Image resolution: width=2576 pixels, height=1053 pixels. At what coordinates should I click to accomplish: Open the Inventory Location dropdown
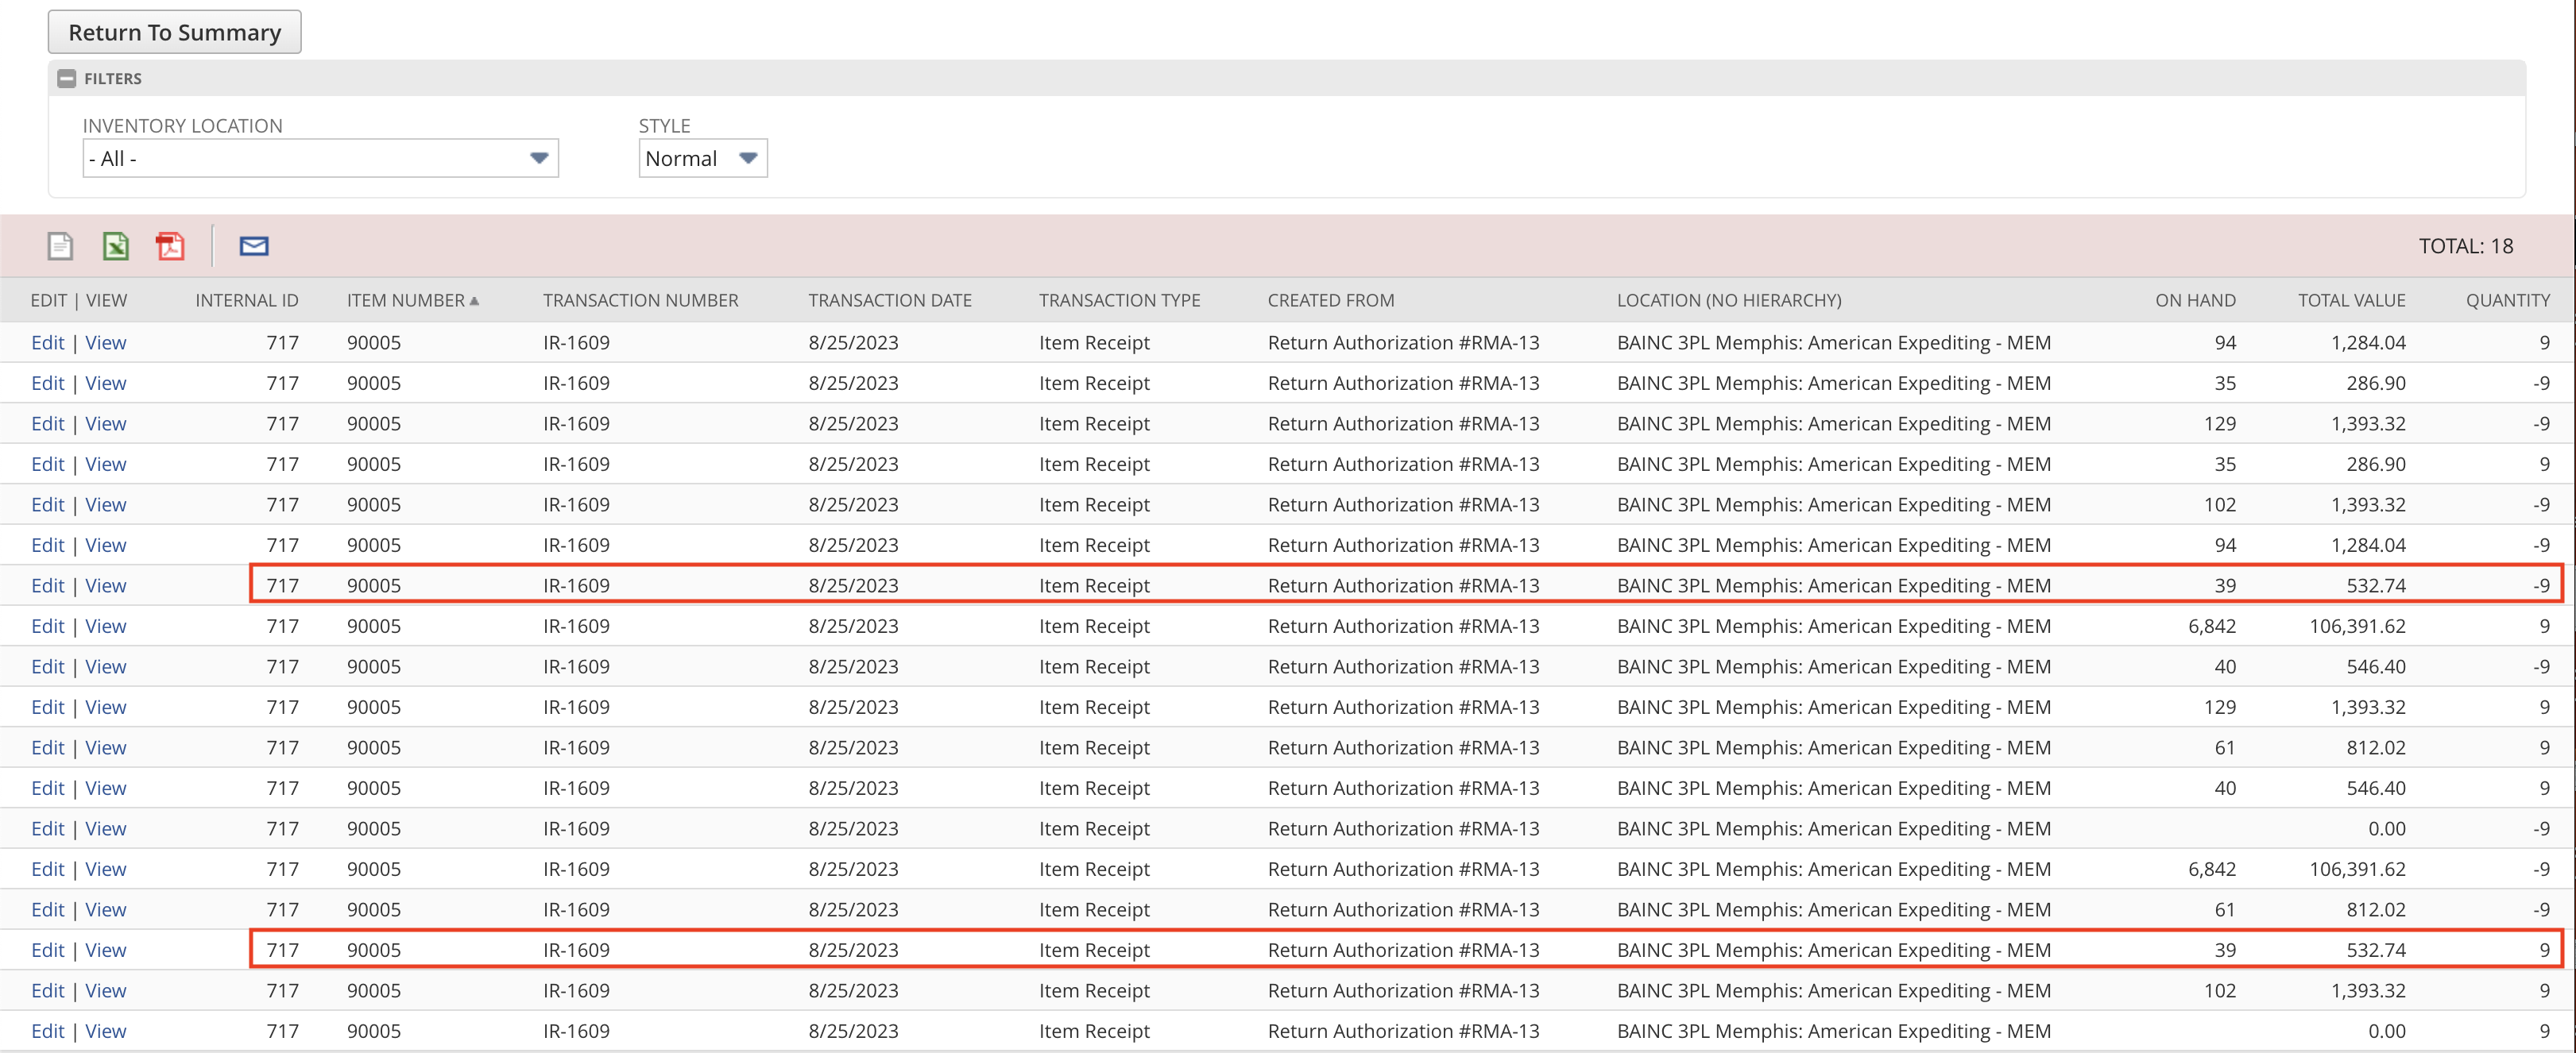pyautogui.click(x=320, y=158)
